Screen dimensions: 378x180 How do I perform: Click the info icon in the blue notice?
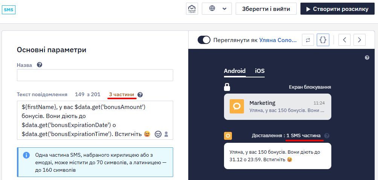[x=26, y=155]
